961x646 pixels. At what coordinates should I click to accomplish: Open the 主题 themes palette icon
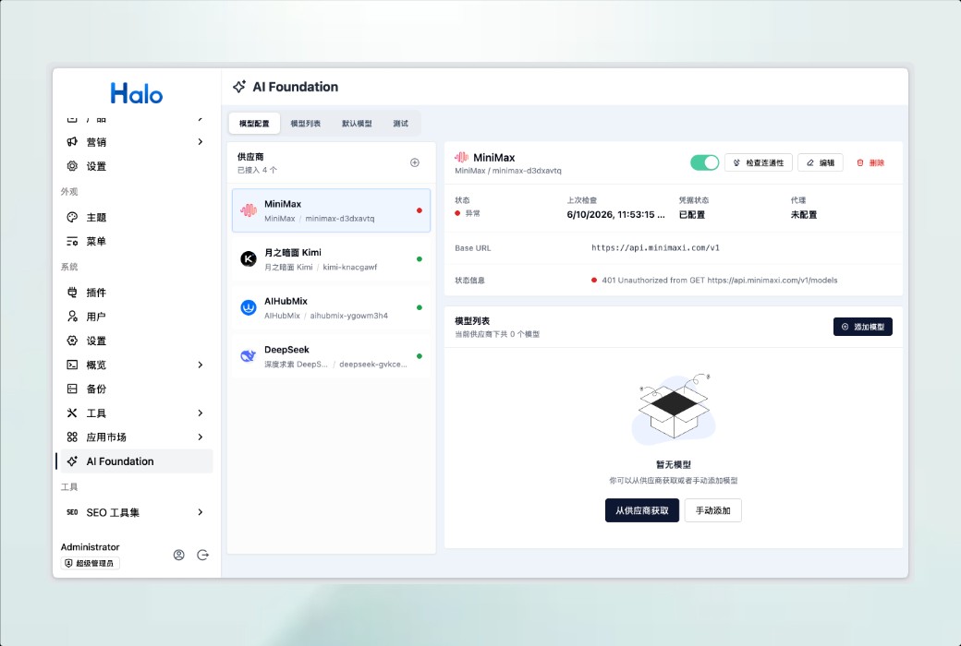(72, 217)
